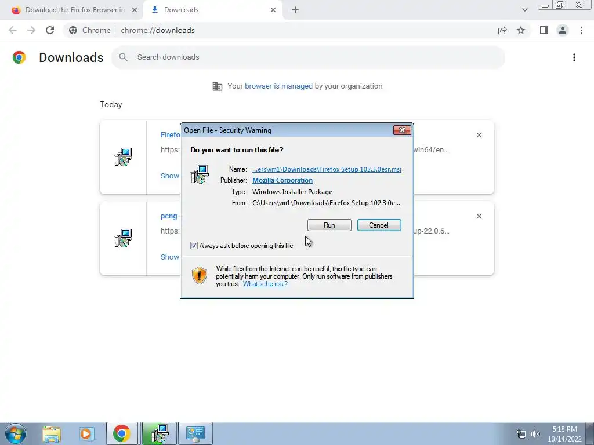Share this page using the share icon
594x445 pixels.
click(x=502, y=30)
